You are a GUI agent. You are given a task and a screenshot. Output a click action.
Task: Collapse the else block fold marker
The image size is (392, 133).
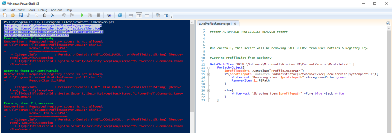[x=208, y=90]
